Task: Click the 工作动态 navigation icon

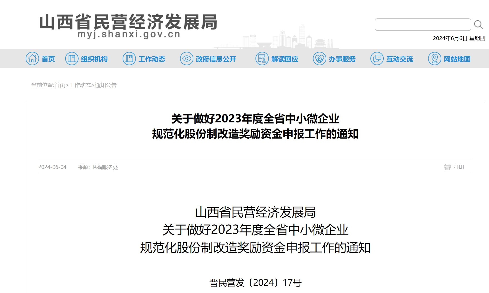Action: 129,59
